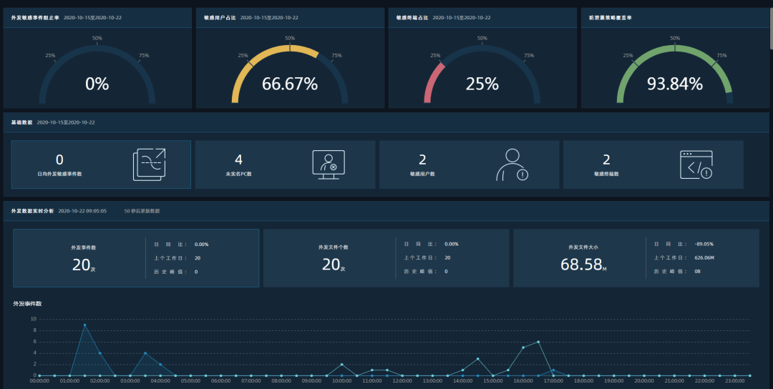Switch to the 外发文件个数 statistics card
773x389 pixels.
(333, 258)
